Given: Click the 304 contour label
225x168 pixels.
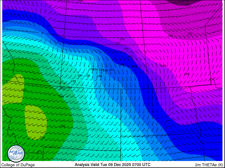Looking at the screenshot, I should (61, 97).
